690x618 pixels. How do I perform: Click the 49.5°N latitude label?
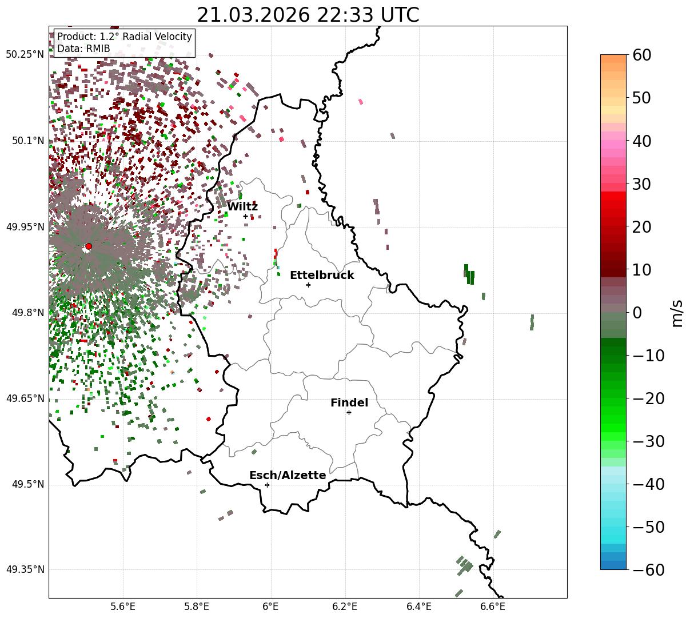coord(27,484)
